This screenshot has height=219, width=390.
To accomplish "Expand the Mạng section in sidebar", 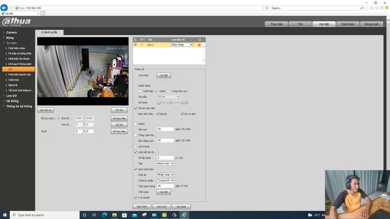I will point(10,38).
